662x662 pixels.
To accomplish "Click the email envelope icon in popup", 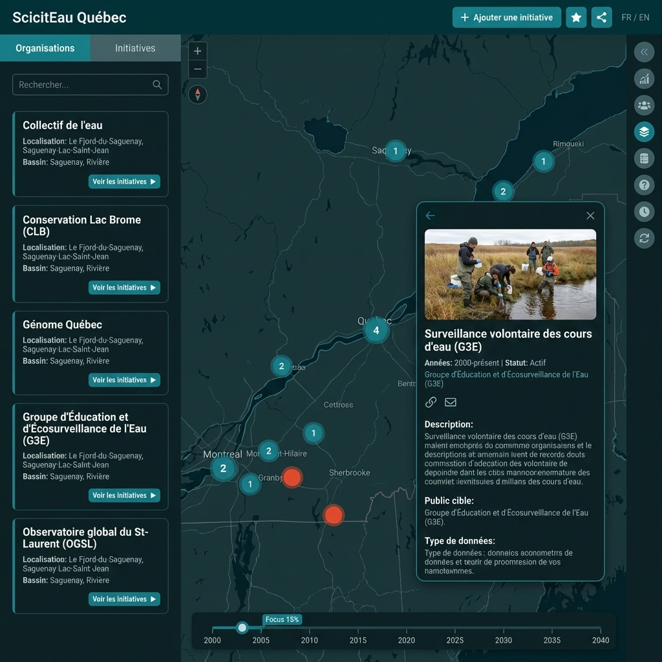I will [451, 402].
